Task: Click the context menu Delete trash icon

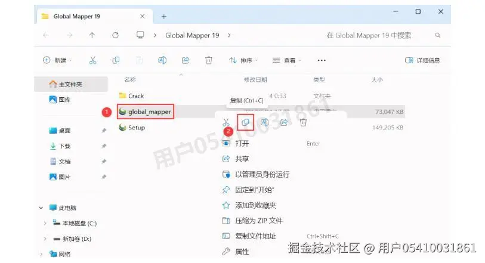Action: (x=303, y=122)
